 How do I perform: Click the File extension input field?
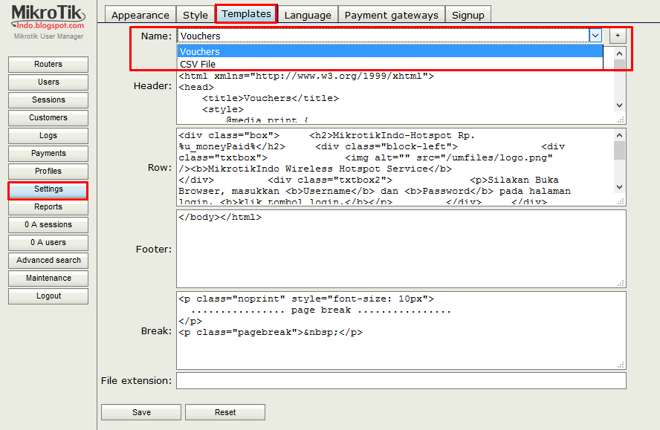click(401, 380)
